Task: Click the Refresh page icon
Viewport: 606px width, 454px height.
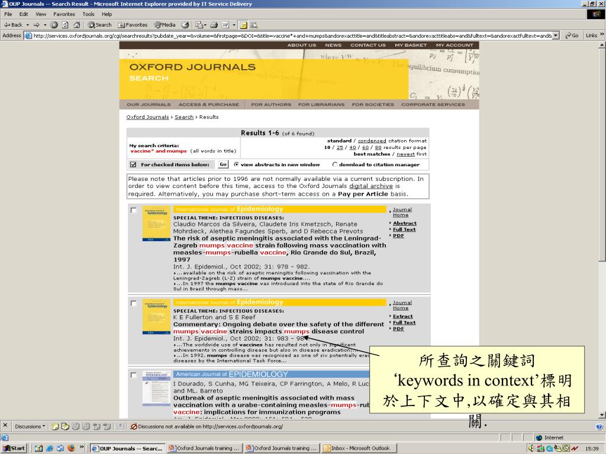Action: 65,25
